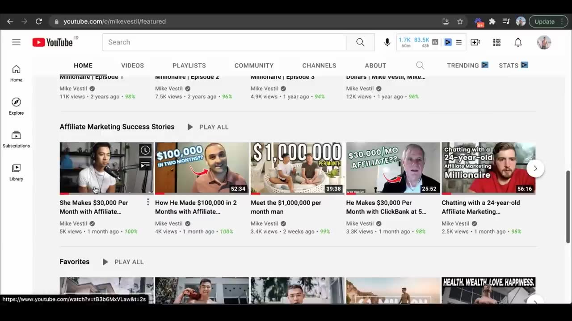Viewport: 572px width, 321px height.
Task: Open the browser profile avatar
Action: (x=521, y=21)
